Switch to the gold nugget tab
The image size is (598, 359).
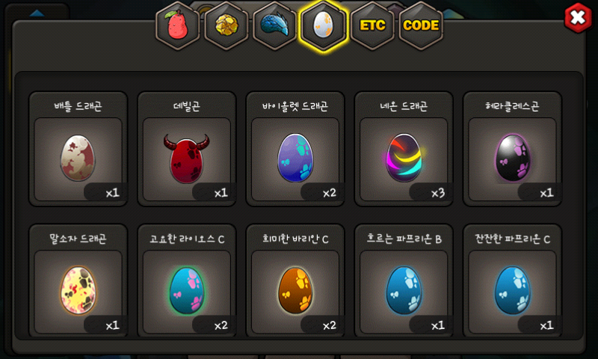pos(226,25)
